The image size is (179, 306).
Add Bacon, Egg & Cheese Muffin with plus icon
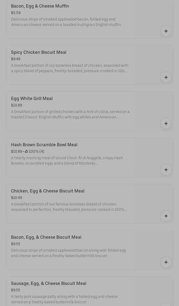coord(166,31)
